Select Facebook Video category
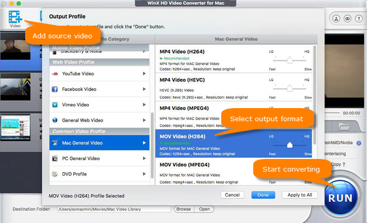 [99, 89]
